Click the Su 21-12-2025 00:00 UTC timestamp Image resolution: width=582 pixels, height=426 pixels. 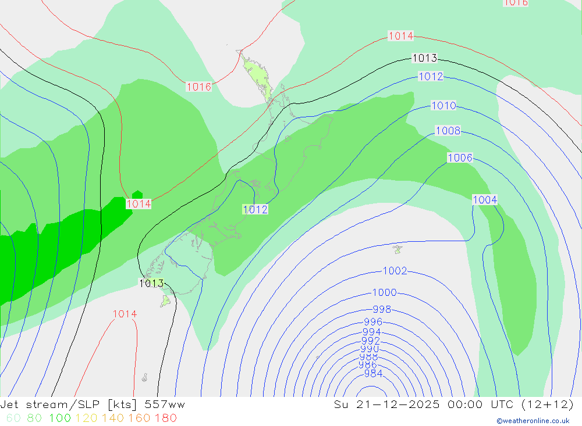click(x=454, y=404)
